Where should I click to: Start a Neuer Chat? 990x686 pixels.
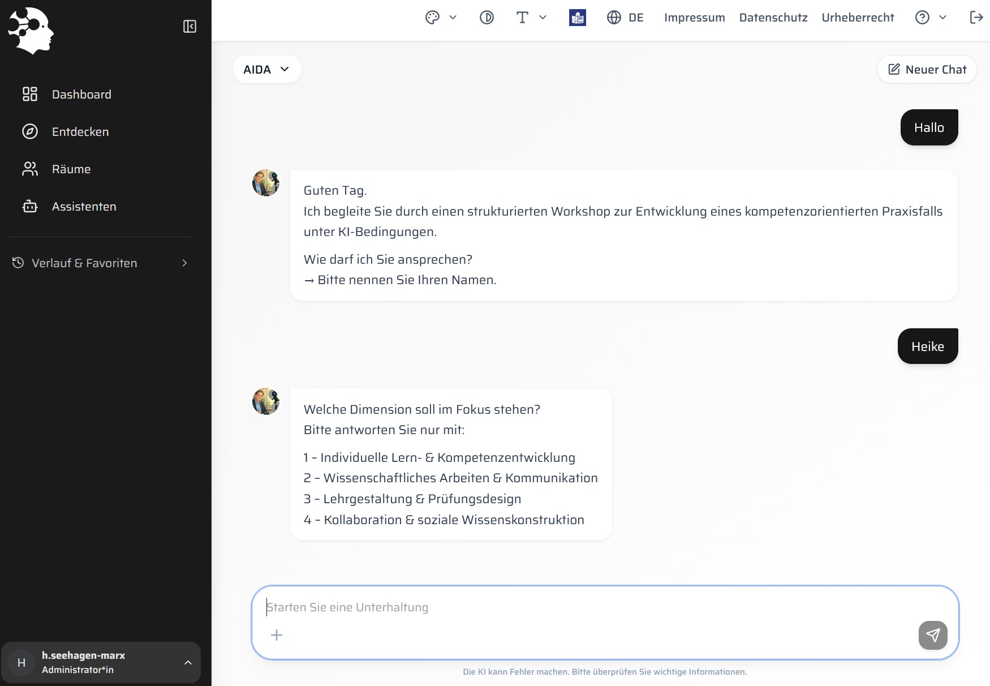(x=927, y=70)
